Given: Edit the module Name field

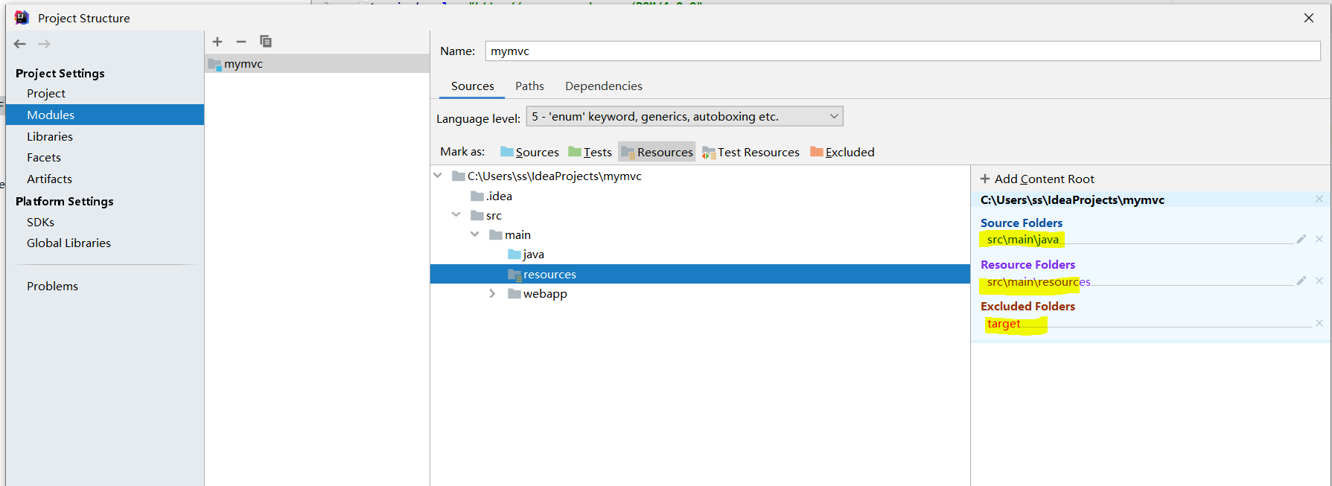Looking at the screenshot, I should pos(902,51).
